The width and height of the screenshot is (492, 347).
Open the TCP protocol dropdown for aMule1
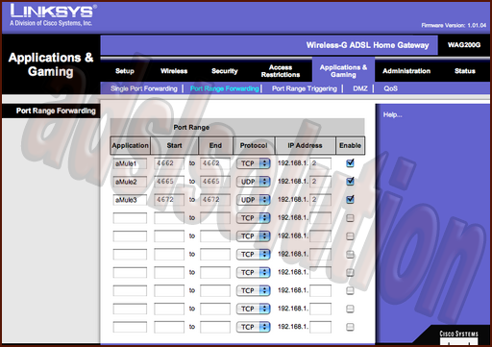click(x=254, y=163)
